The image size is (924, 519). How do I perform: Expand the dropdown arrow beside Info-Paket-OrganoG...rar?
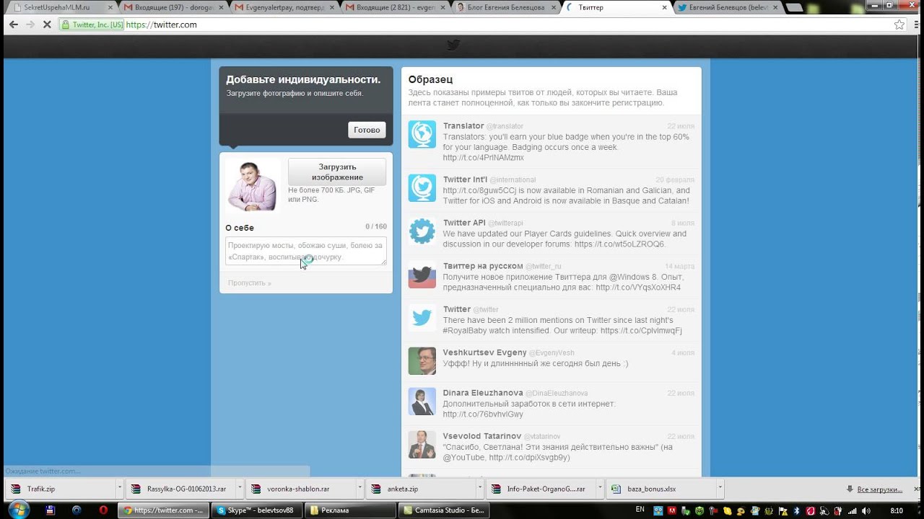point(600,488)
